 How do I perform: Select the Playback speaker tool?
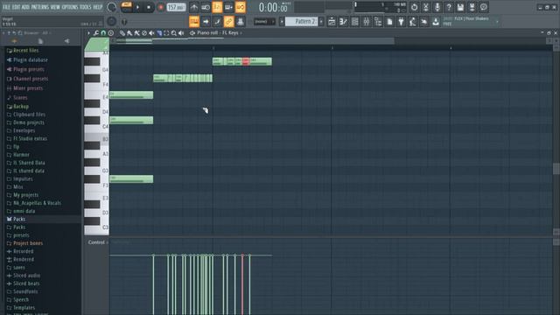[x=181, y=33]
